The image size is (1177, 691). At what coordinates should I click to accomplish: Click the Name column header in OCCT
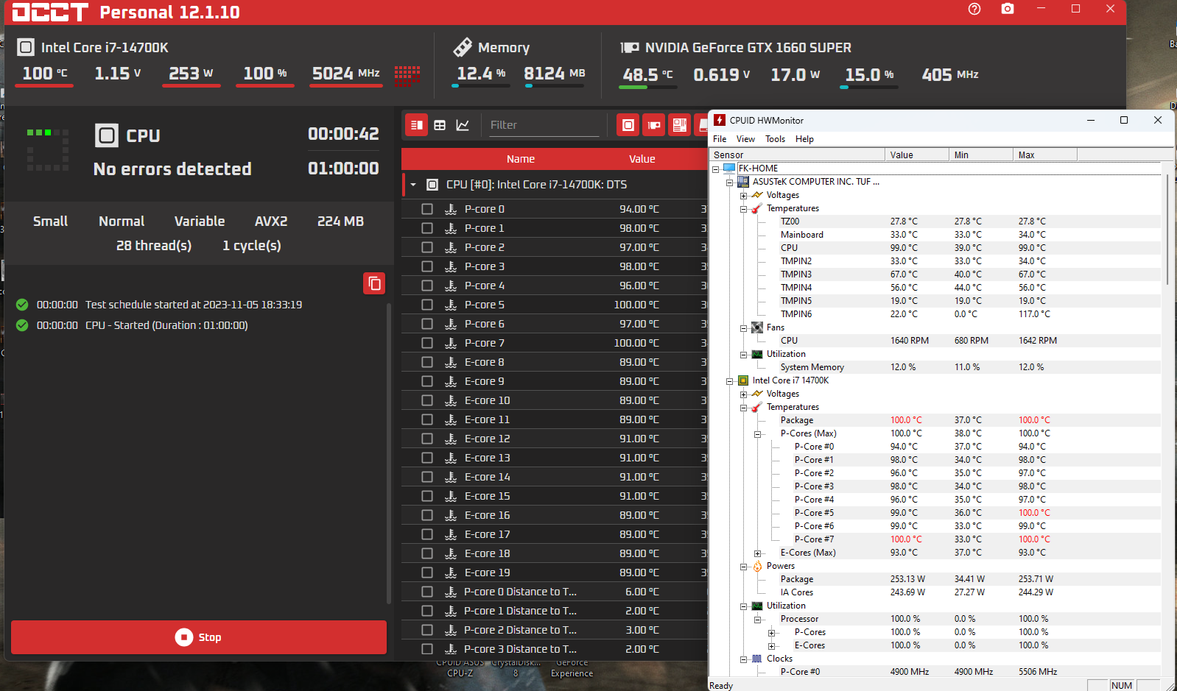pyautogui.click(x=521, y=159)
